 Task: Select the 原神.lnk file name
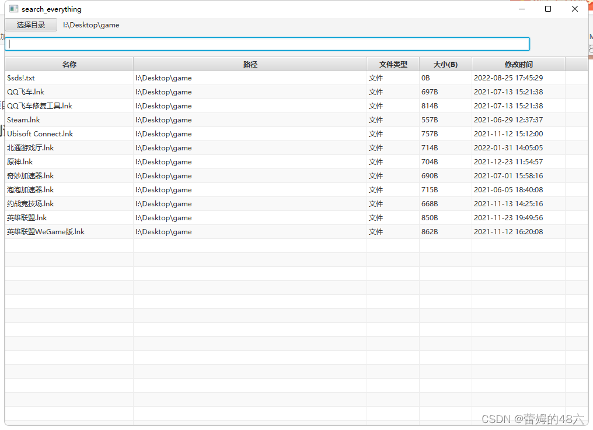[20, 161]
